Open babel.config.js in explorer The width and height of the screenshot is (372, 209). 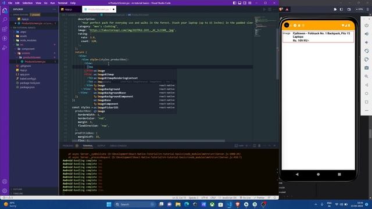tap(28, 79)
